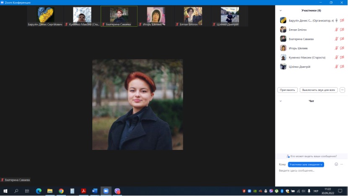This screenshot has height=196, width=348.
Task: Open the participants more options button
Action: click(342, 90)
